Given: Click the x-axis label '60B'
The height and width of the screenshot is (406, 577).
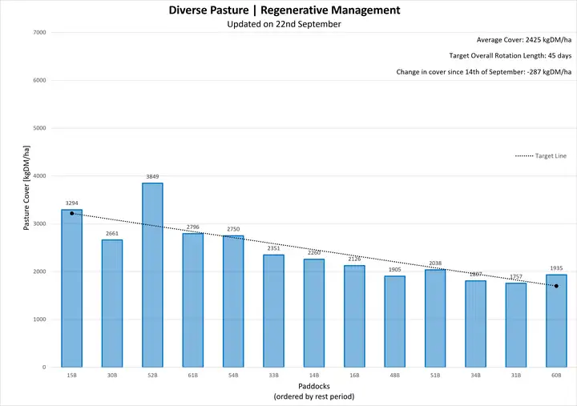Looking at the screenshot, I should tap(556, 376).
